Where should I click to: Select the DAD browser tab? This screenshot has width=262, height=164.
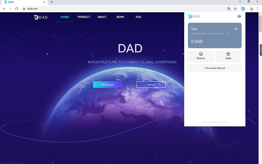[24, 2]
